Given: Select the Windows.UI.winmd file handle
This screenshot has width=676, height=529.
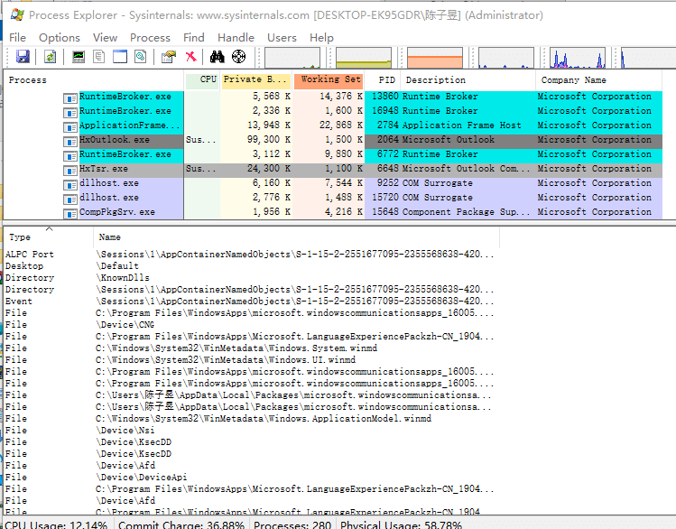Looking at the screenshot, I should (x=250, y=360).
